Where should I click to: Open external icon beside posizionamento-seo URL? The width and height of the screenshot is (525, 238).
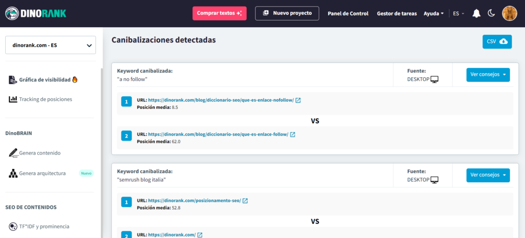point(245,201)
